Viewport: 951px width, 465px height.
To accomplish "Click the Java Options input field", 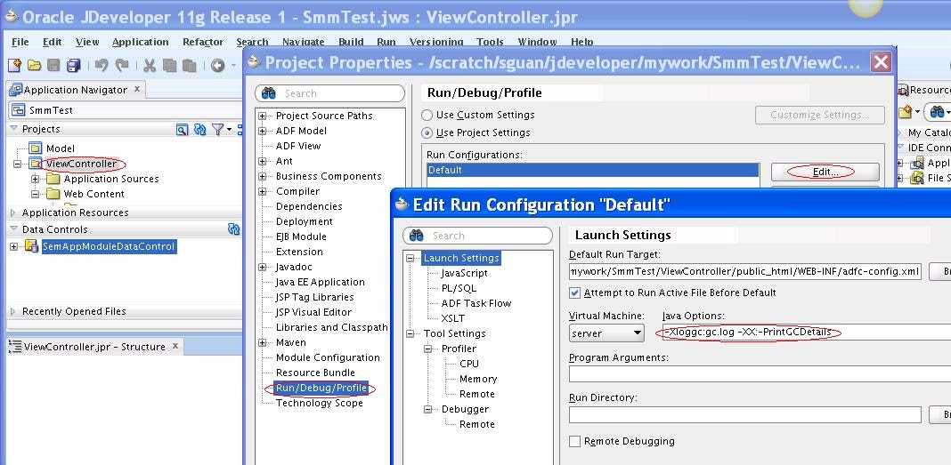I will (x=806, y=333).
